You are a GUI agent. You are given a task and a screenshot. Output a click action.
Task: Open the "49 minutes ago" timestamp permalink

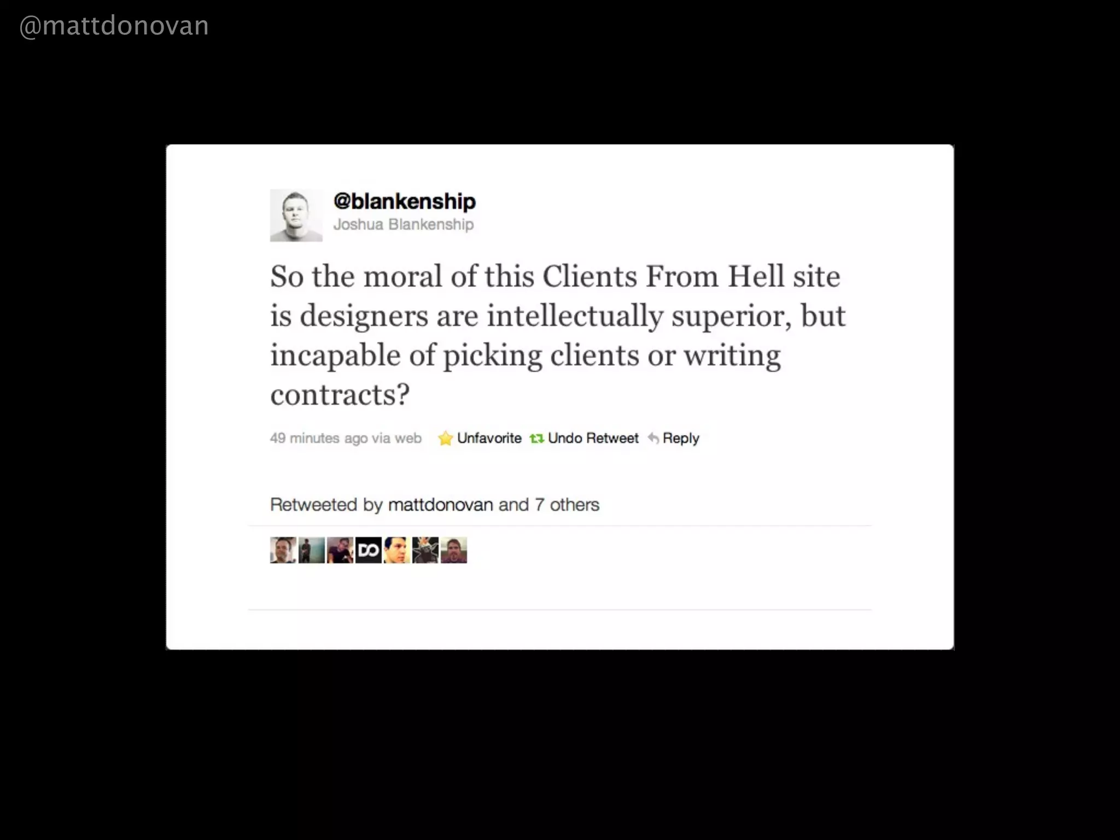[319, 438]
